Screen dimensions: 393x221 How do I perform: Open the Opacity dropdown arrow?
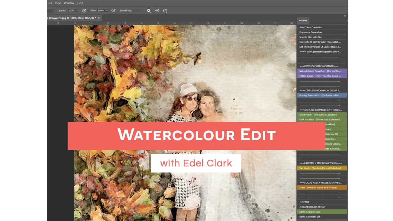point(78,10)
